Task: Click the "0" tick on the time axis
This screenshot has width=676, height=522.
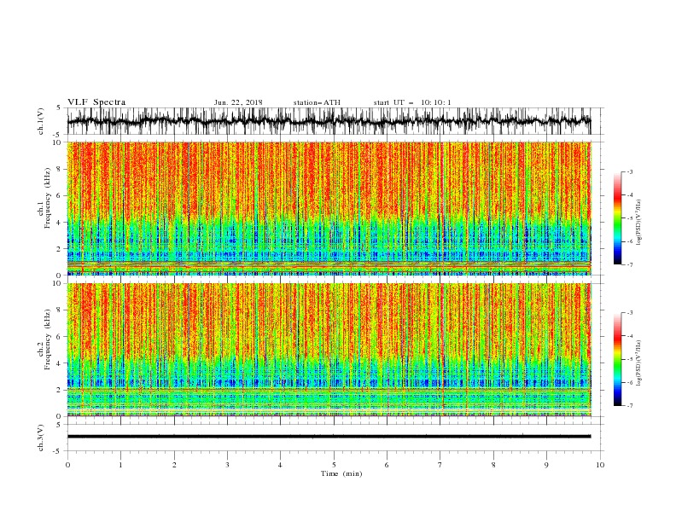Action: click(67, 465)
